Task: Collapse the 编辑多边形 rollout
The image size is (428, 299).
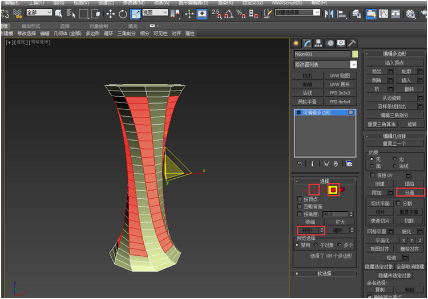Action: [x=396, y=54]
